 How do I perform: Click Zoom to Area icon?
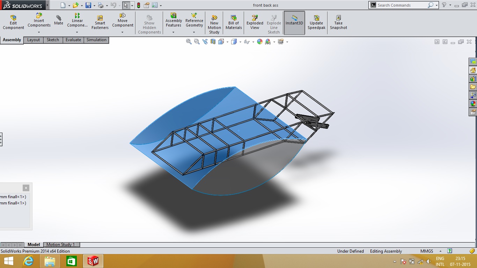coord(197,42)
